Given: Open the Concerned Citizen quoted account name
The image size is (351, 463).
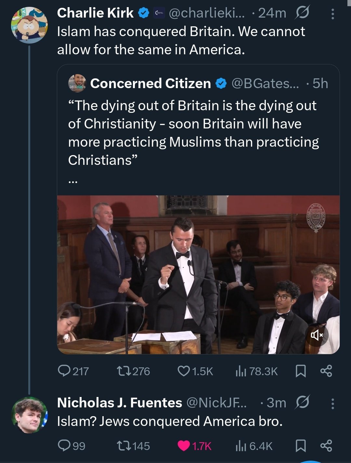Looking at the screenshot, I should 150,84.
